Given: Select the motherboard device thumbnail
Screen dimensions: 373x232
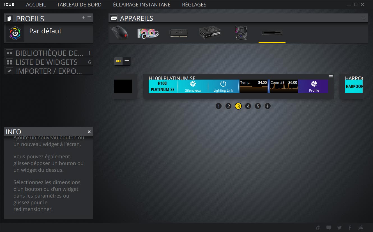Looking at the screenshot, I should (x=241, y=33).
